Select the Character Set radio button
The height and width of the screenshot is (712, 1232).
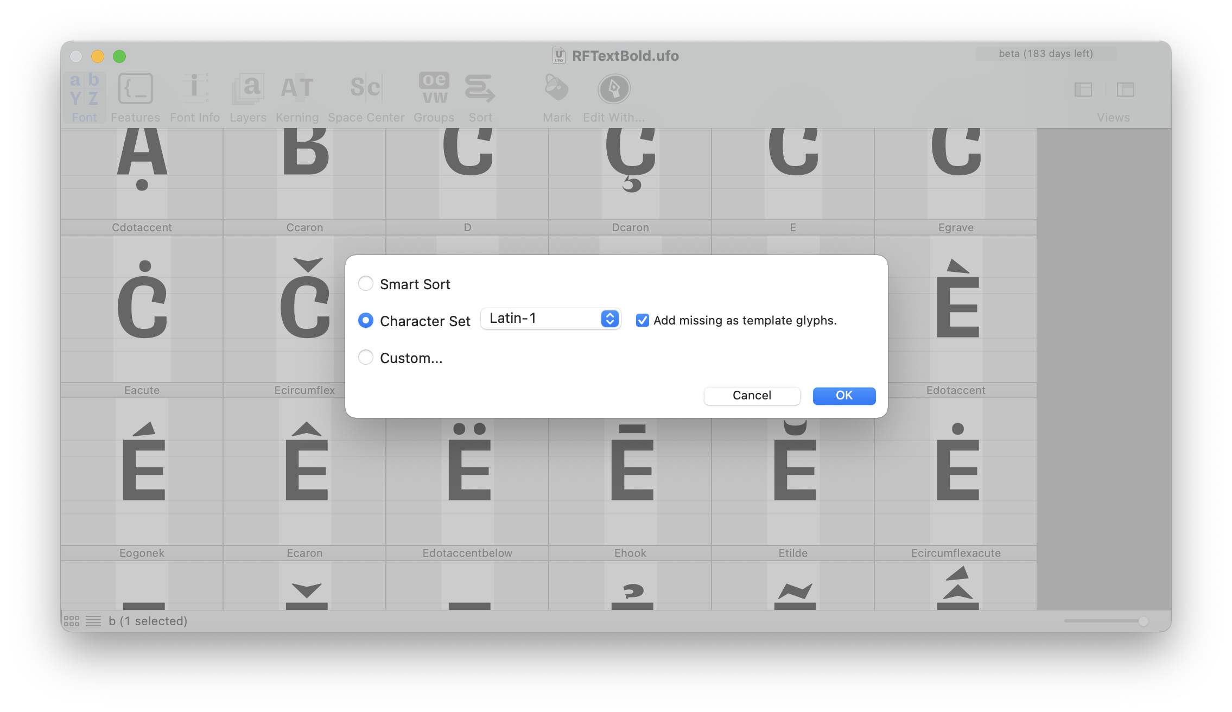pyautogui.click(x=366, y=320)
